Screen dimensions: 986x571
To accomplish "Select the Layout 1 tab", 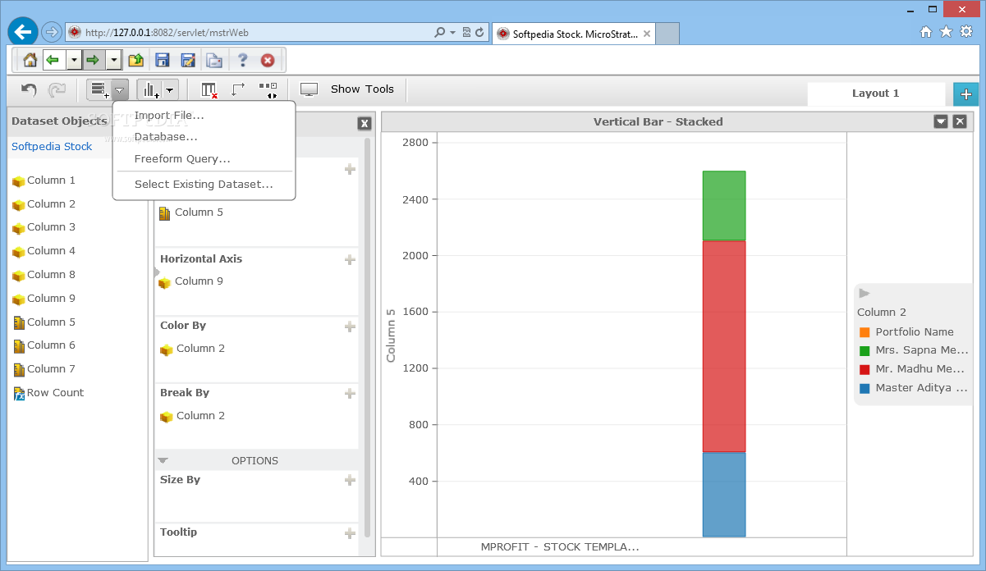I will click(x=875, y=94).
